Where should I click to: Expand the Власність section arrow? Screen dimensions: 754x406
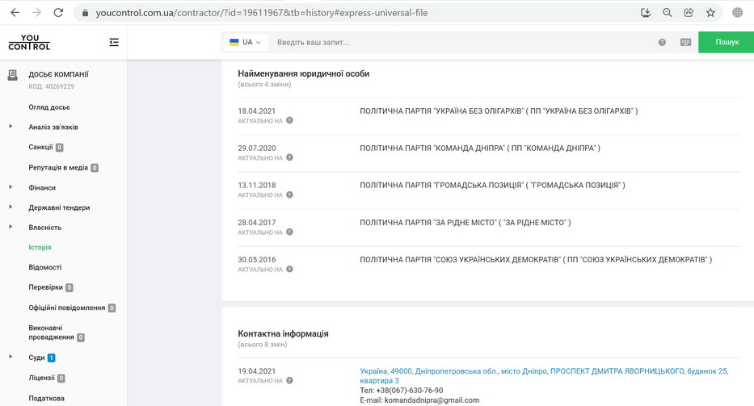11,227
